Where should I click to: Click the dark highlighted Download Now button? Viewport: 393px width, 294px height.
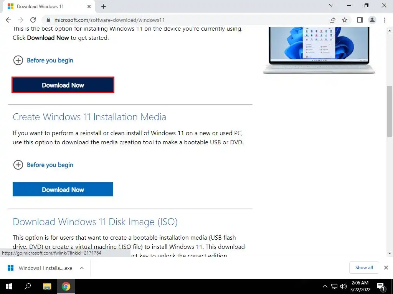point(63,85)
